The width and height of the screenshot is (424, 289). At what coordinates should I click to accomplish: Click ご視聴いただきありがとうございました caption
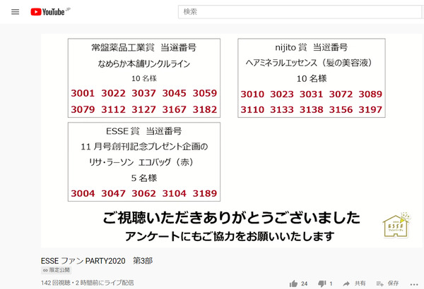pyautogui.click(x=231, y=218)
